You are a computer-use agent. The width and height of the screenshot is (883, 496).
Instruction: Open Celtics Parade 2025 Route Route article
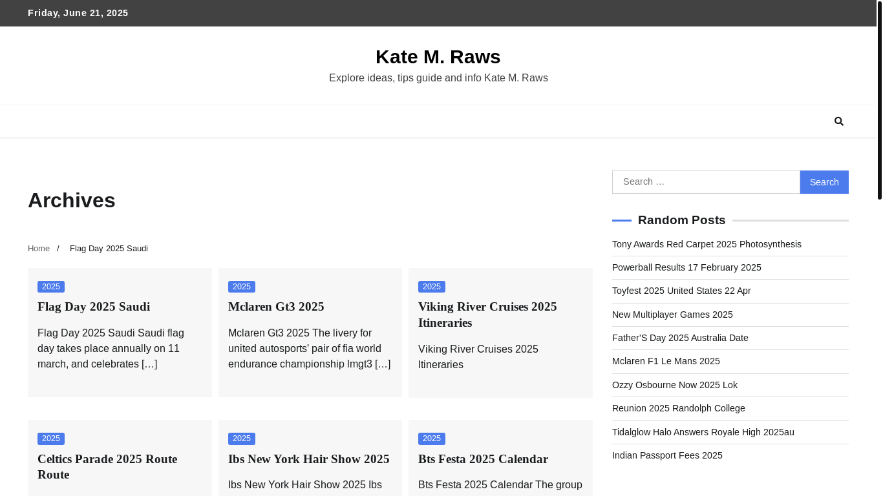(107, 467)
